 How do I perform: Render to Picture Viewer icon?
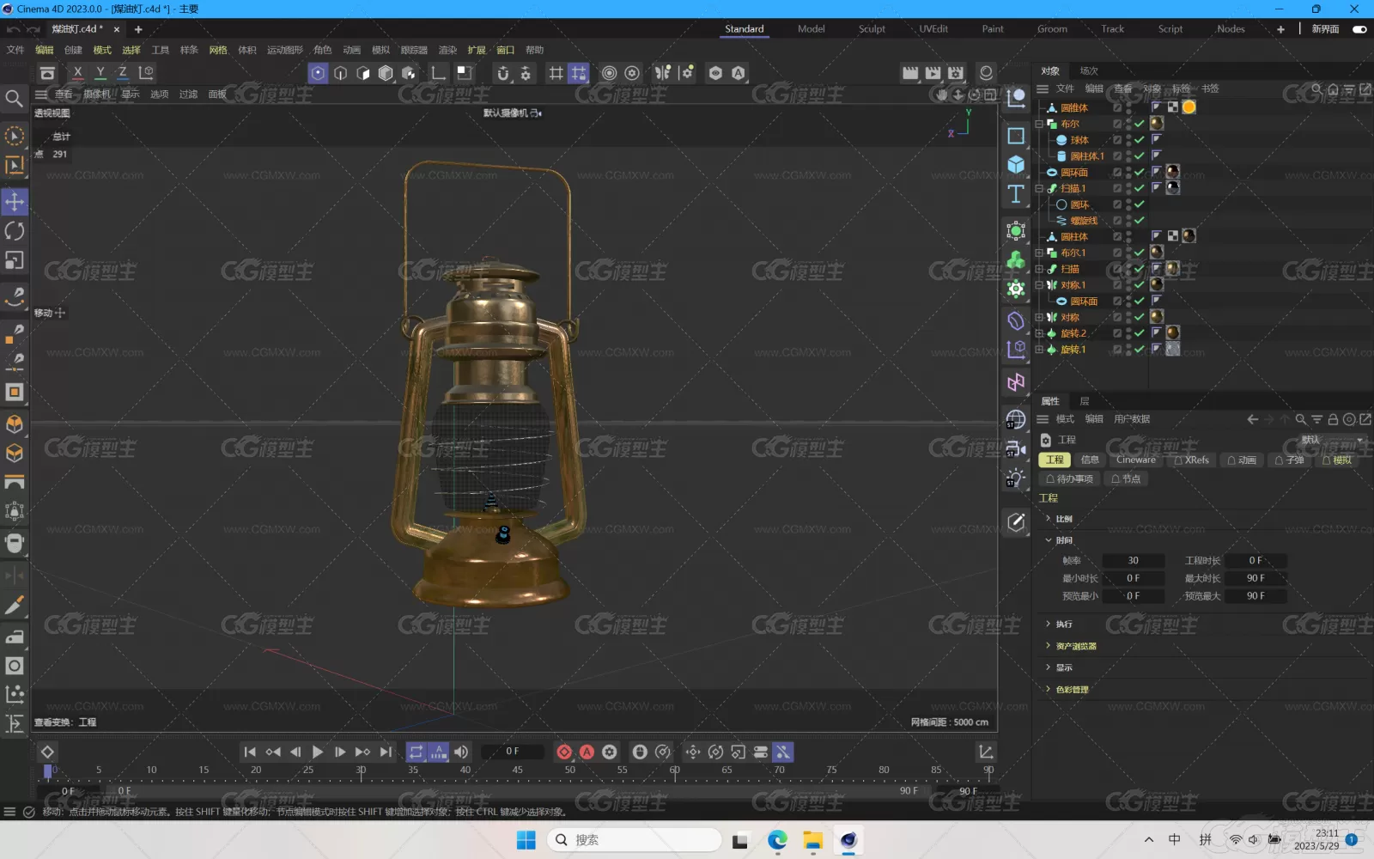933,73
